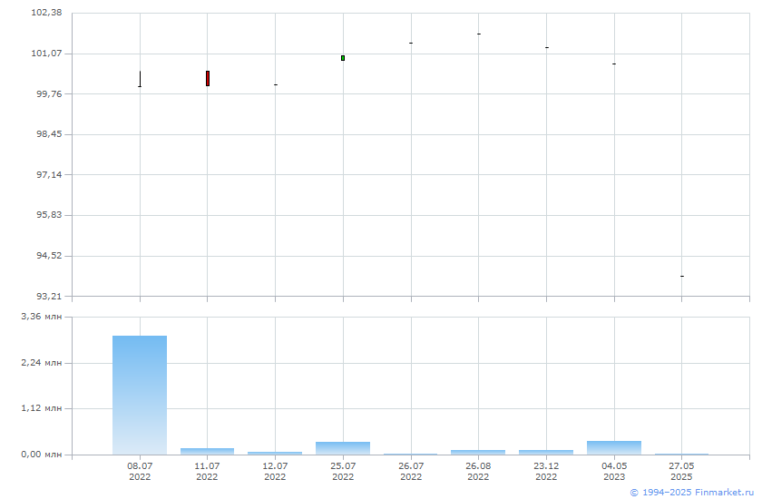This screenshot has width=762, height=499.
Task: Click the price tick mark at 23.12 2022
Action: pos(547,47)
